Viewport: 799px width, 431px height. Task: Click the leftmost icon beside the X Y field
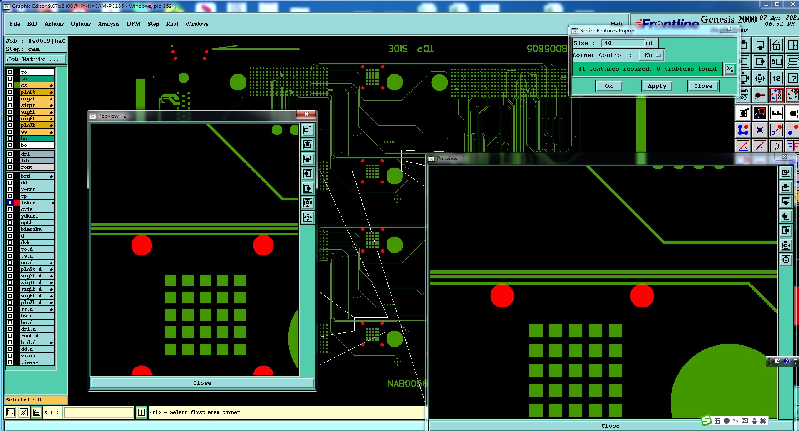pyautogui.click(x=10, y=412)
